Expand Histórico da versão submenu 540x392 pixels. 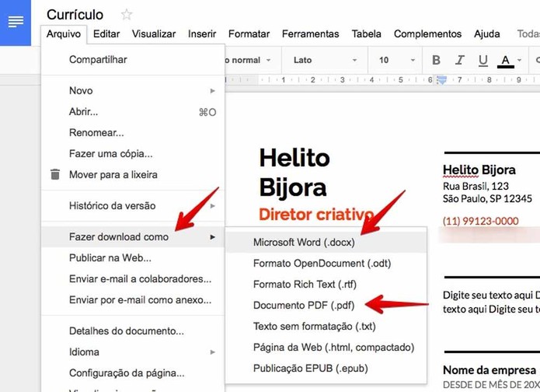tap(133, 206)
